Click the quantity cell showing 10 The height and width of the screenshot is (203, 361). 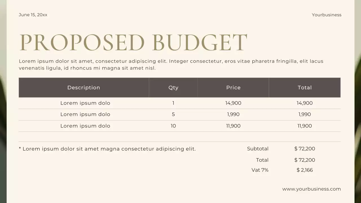173,126
